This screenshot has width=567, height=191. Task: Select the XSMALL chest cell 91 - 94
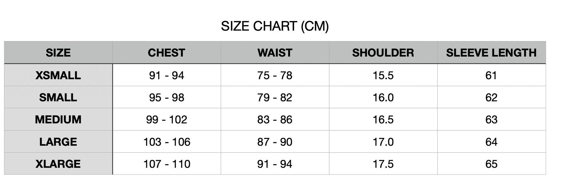tap(166, 75)
